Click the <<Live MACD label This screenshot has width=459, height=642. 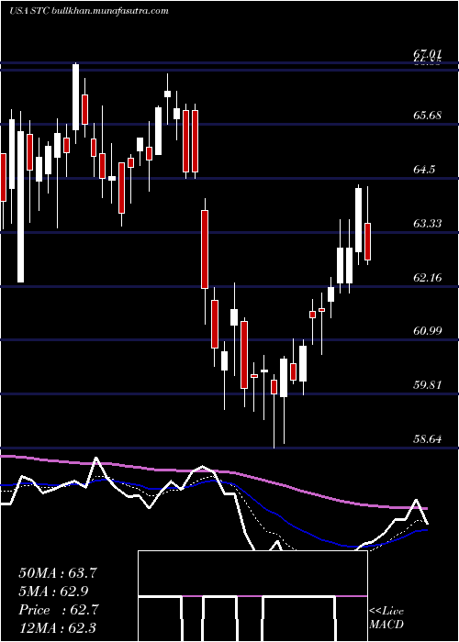pos(386,617)
